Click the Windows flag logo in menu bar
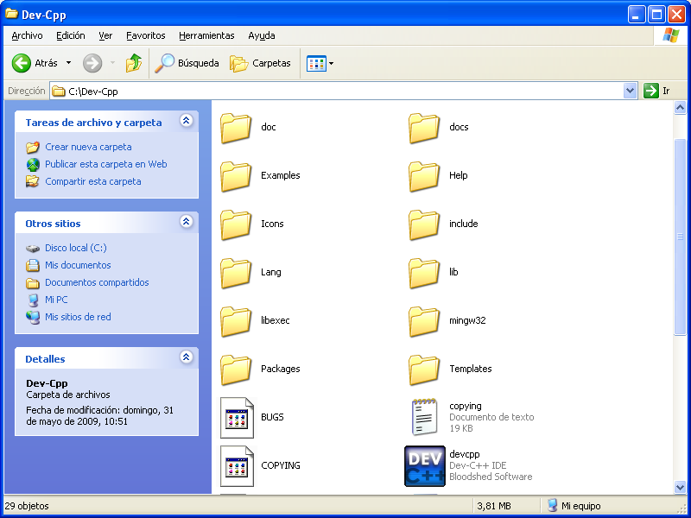 (670, 35)
